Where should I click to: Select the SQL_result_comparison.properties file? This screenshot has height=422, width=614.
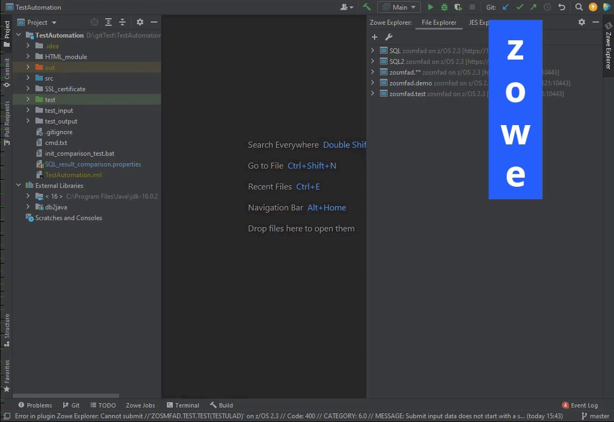tap(93, 164)
